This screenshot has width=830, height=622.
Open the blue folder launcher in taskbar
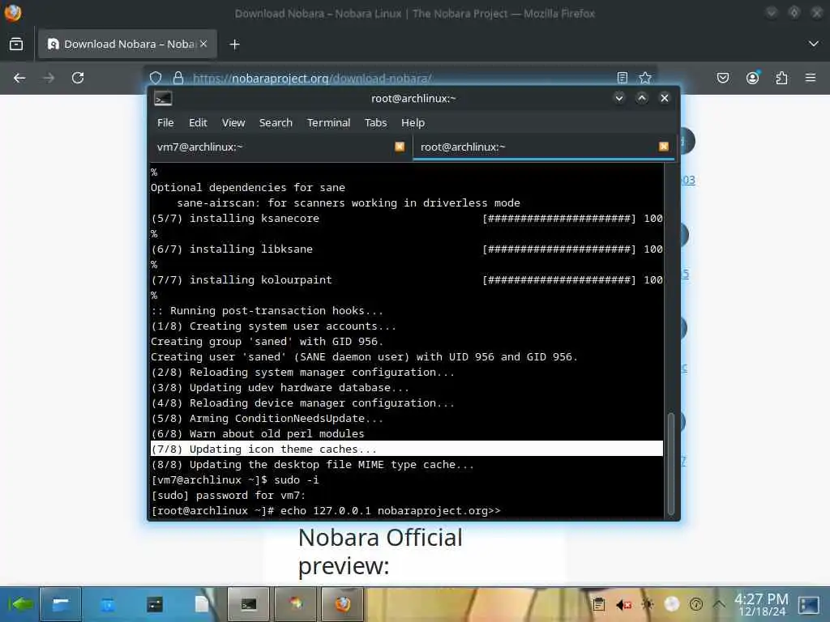pos(108,604)
